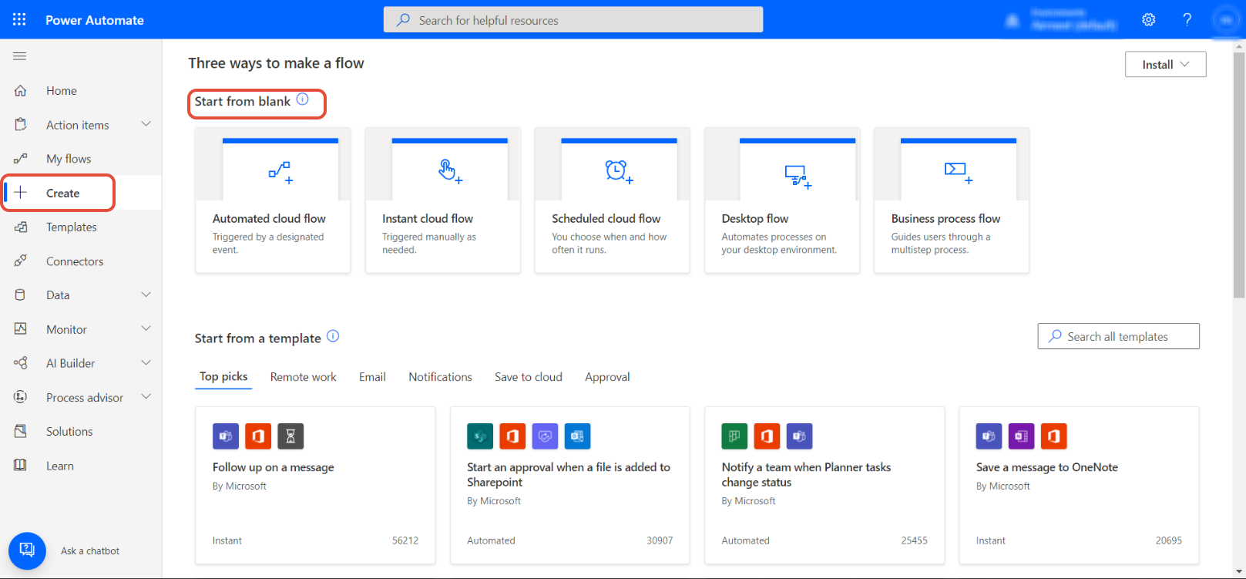This screenshot has height=579, width=1246.
Task: Open Notify a team Planner tasks template
Action: coord(825,486)
